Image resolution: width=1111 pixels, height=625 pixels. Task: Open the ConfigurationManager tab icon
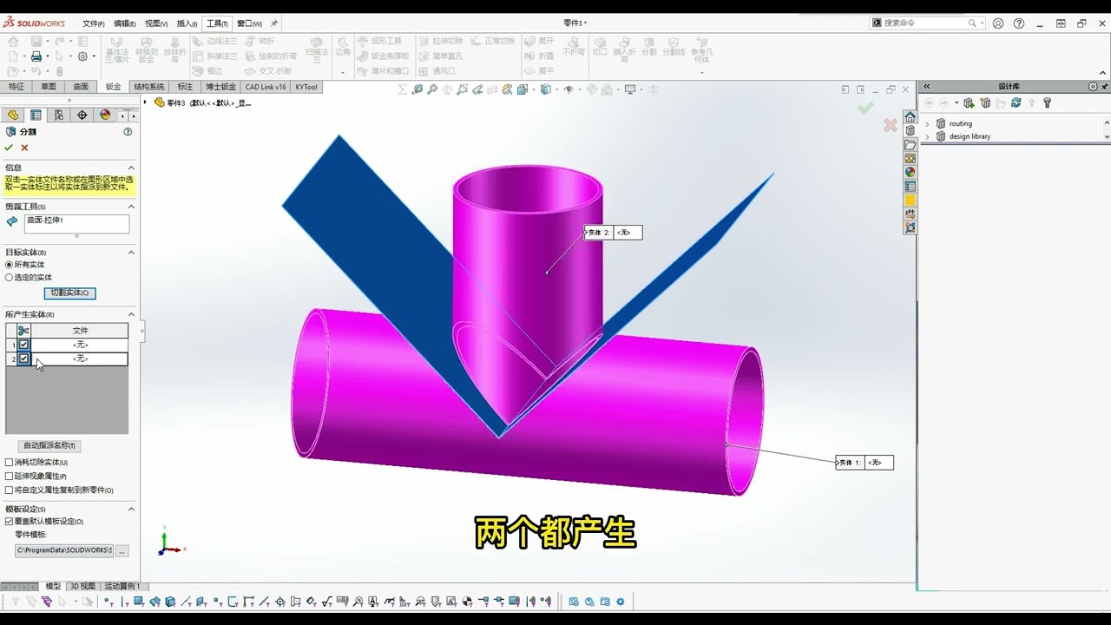(59, 115)
